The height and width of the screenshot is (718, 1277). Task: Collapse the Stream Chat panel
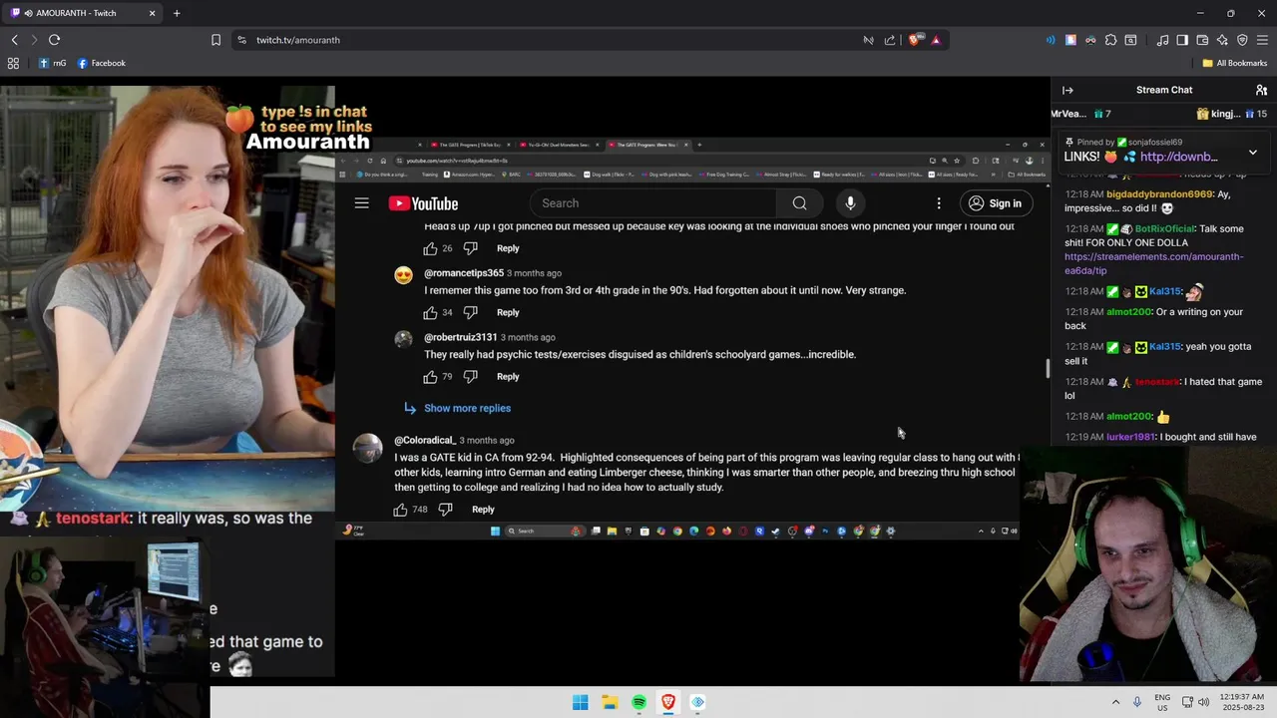click(x=1067, y=90)
